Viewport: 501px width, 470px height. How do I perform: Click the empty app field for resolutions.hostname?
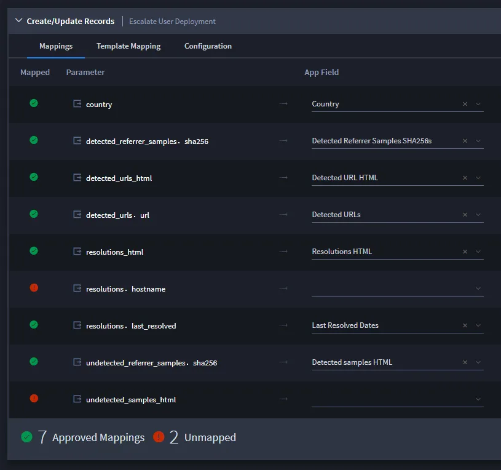click(x=398, y=289)
